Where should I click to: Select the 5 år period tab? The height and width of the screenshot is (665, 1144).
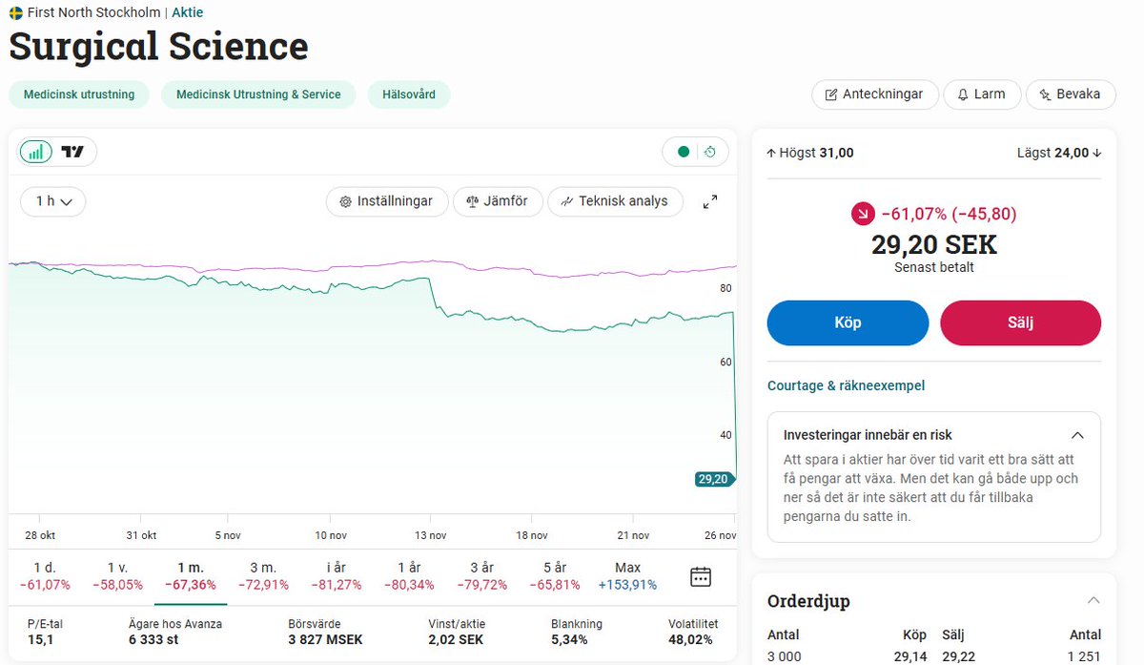pos(554,576)
